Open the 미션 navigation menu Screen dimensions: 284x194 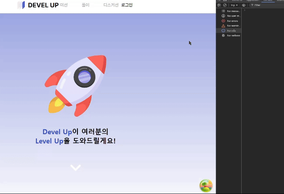tap(64, 5)
